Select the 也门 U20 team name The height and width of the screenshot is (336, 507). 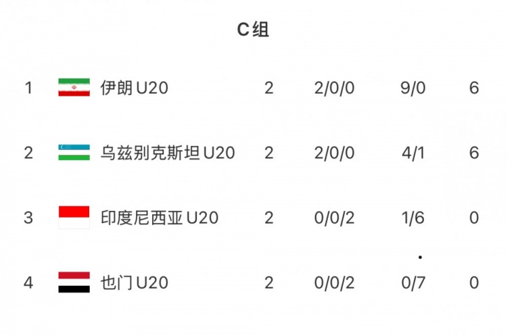[x=134, y=283]
